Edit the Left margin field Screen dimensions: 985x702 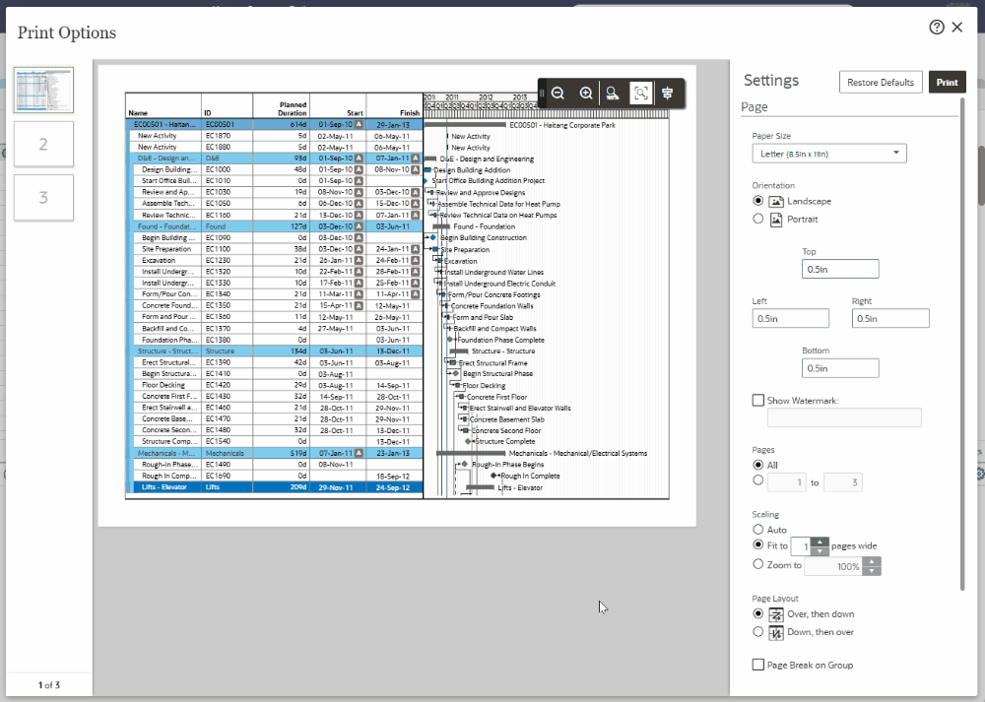coord(790,318)
